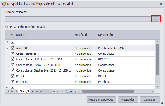This screenshot has height=106, width=165.
Task: Uncheck the ArchiCAD catalog checkbox
Action: click(x=13, y=48)
